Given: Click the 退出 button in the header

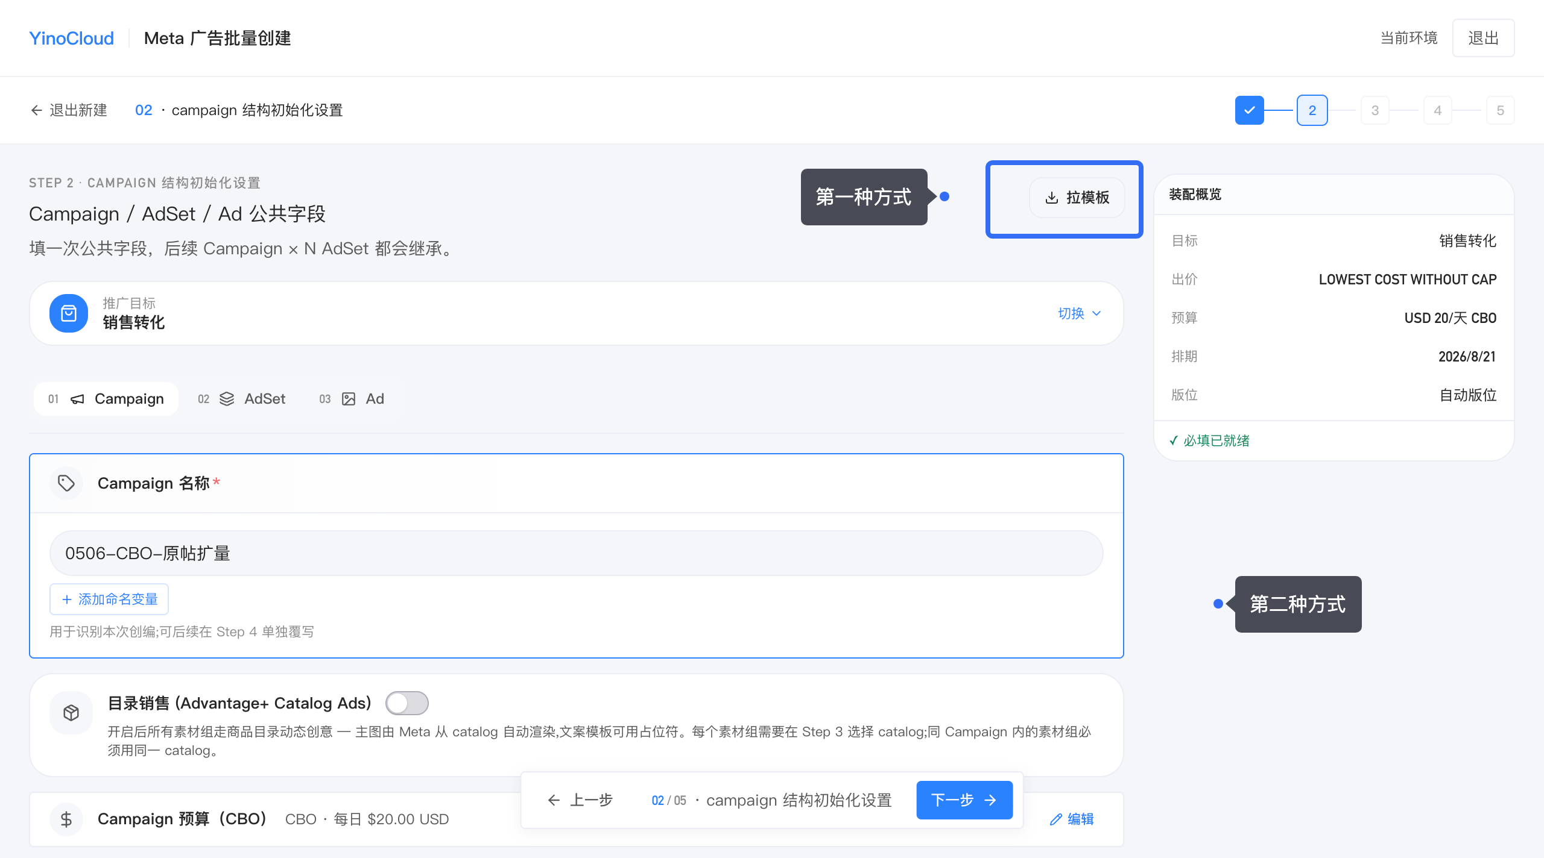Looking at the screenshot, I should tap(1483, 38).
